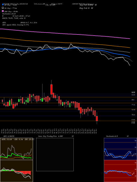This screenshot has height=182, width=137.
Task: Select the '200 Day = 89.06' label
Action: [11, 12]
